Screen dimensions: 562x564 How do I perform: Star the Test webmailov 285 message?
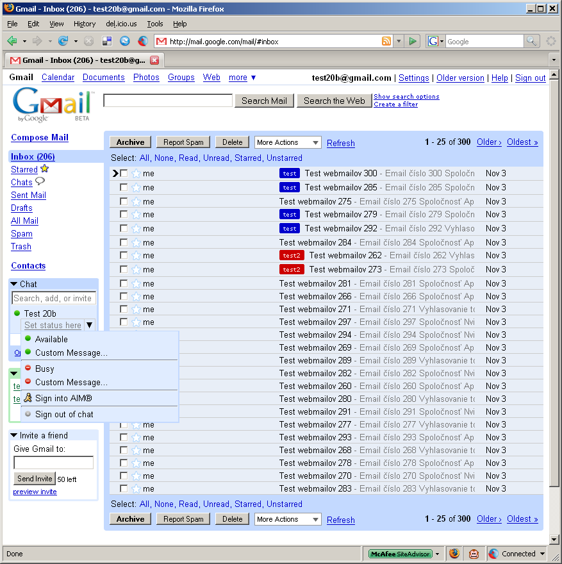coord(136,188)
